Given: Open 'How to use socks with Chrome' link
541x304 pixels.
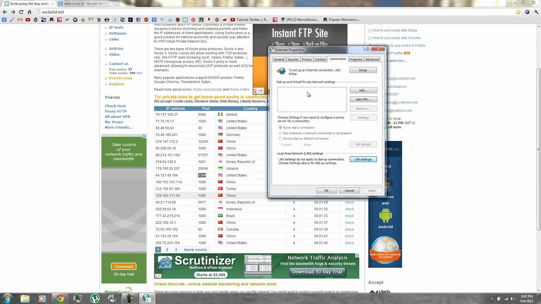Looking at the screenshot, I should [396, 38].
